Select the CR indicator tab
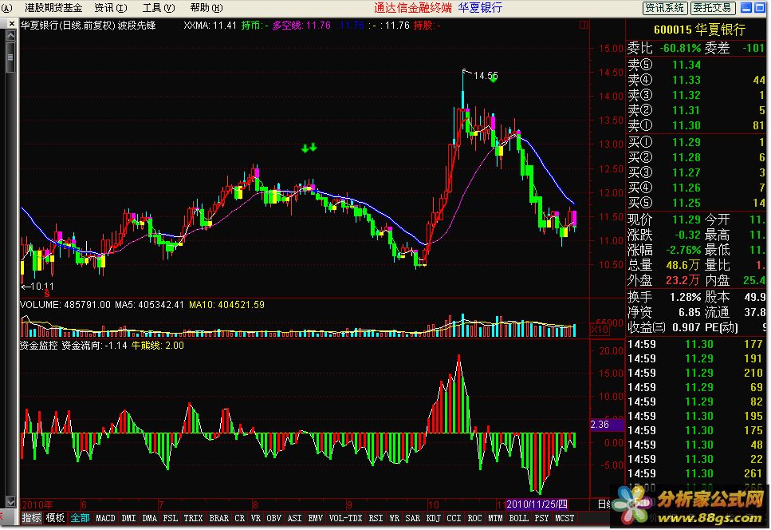The image size is (771, 530). point(239,518)
